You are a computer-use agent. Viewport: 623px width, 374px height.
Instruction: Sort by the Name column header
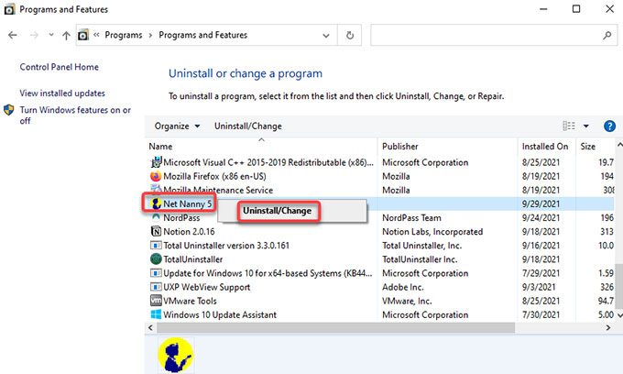160,147
